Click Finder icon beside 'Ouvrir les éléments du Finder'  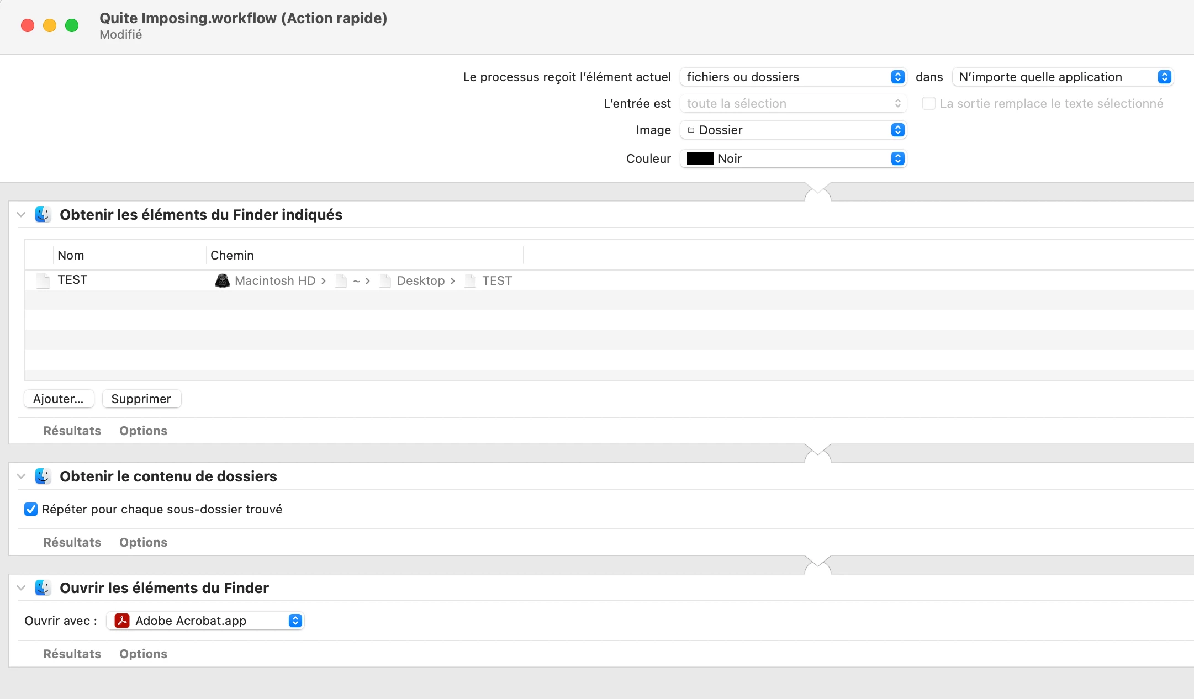click(x=43, y=588)
